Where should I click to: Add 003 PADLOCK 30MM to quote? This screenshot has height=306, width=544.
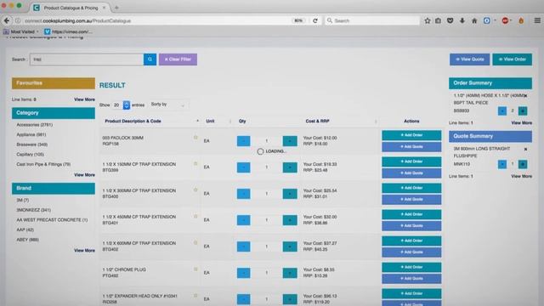click(x=411, y=147)
